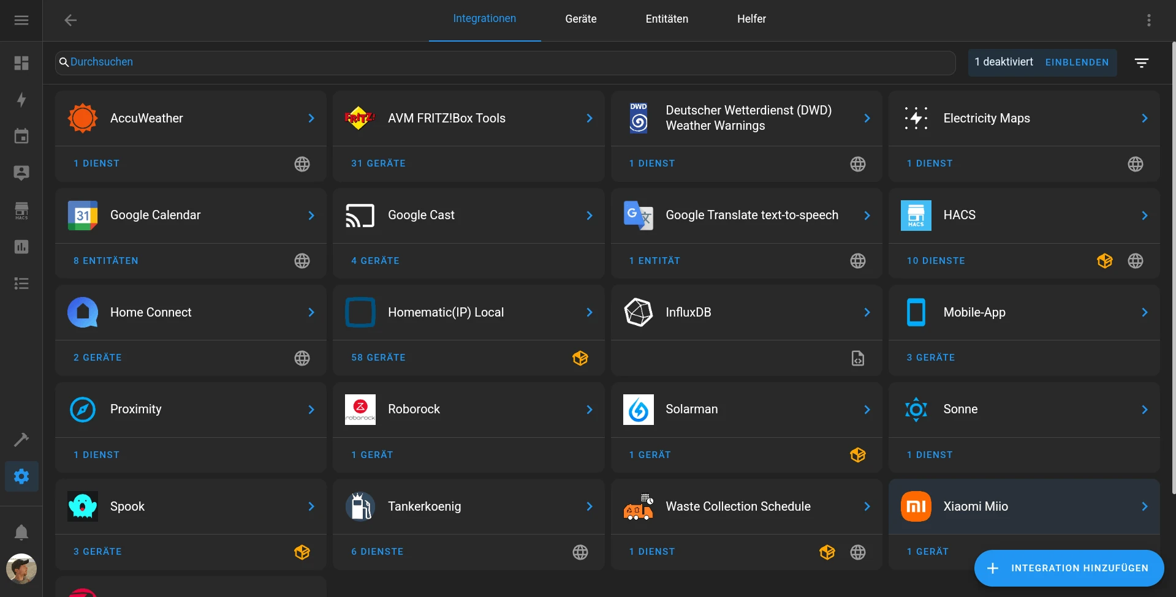The width and height of the screenshot is (1176, 597).
Task: Open the three-dot overflow menu
Action: pos(1149,20)
